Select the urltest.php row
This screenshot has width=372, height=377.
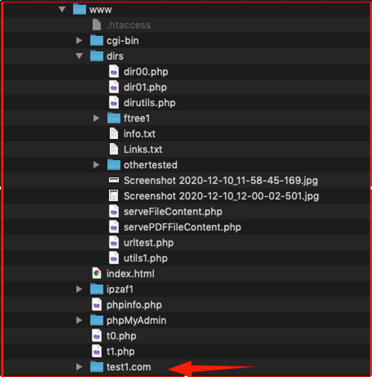187,242
